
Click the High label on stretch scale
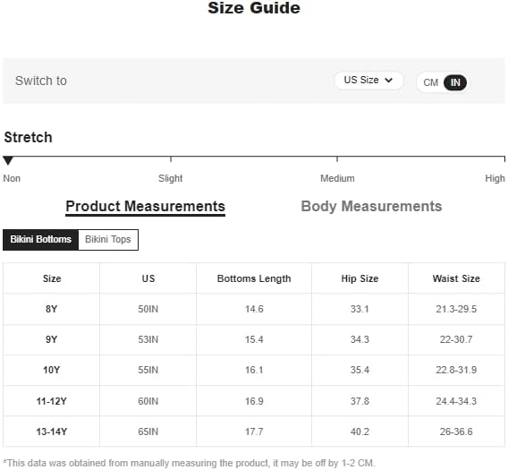(x=495, y=178)
